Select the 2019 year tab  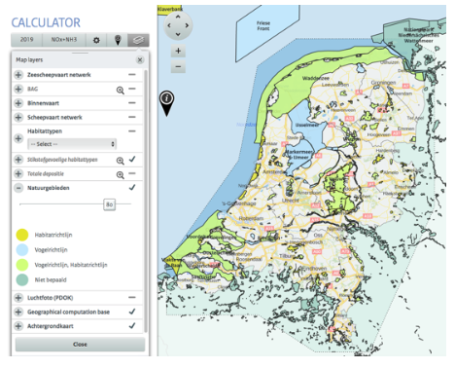click(x=26, y=40)
